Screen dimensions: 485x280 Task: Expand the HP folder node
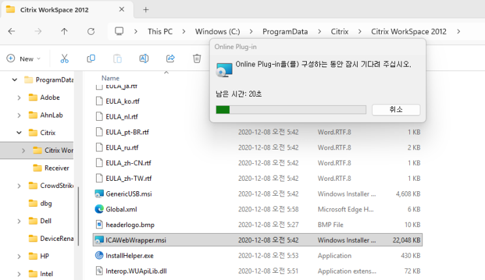pos(19,256)
